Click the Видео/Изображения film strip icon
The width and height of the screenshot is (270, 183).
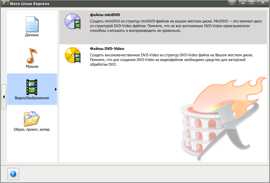click(32, 87)
